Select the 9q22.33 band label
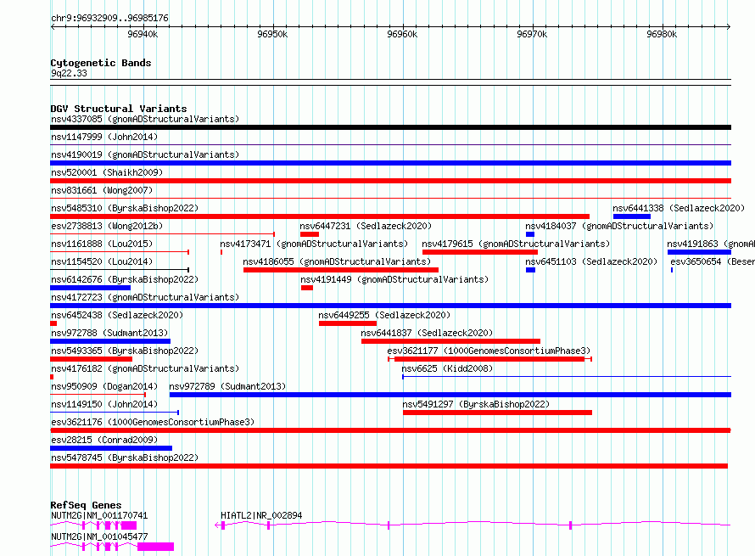The height and width of the screenshot is (556, 755). [x=69, y=73]
